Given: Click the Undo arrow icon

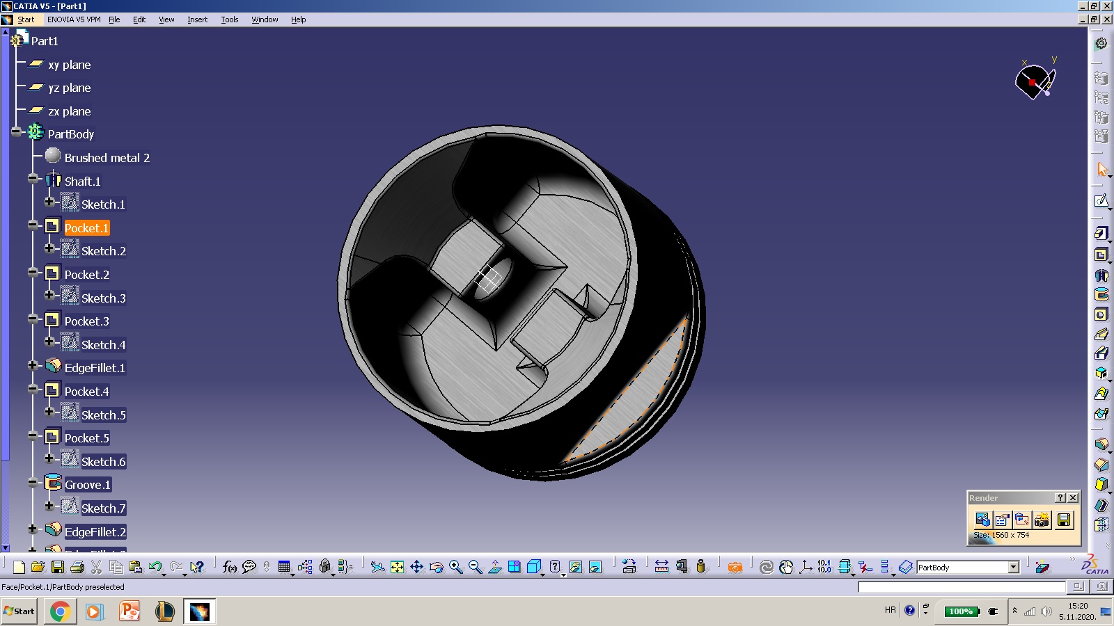Looking at the screenshot, I should pyautogui.click(x=155, y=567).
